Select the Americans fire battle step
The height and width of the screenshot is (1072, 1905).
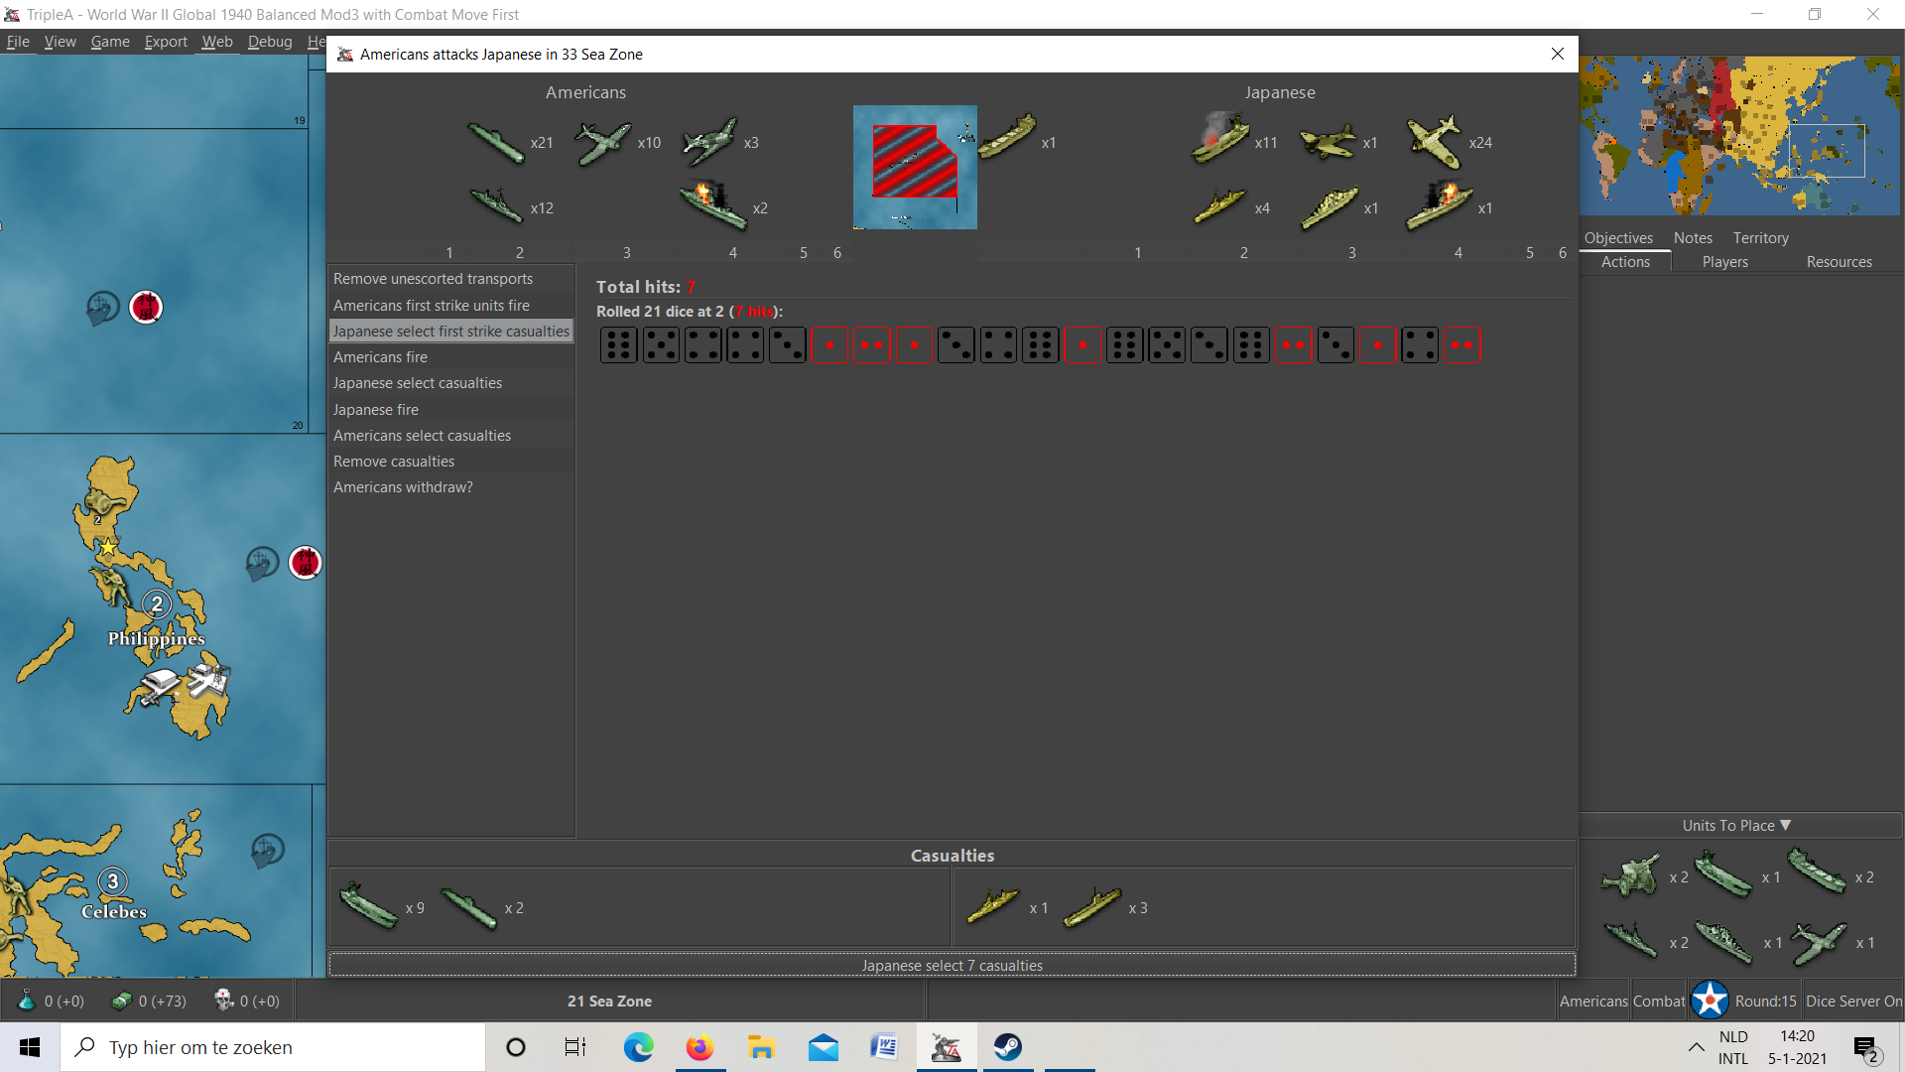tap(381, 357)
